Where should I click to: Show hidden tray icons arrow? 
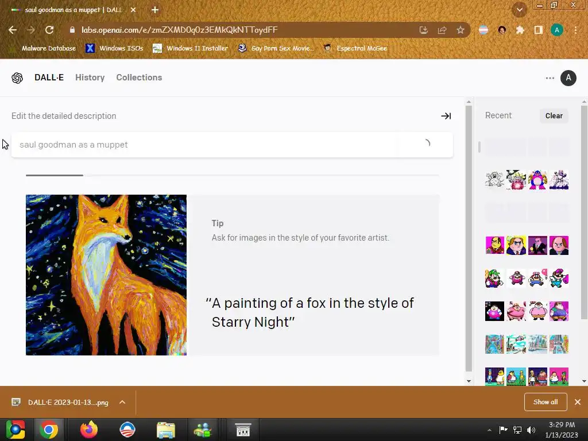tap(489, 430)
